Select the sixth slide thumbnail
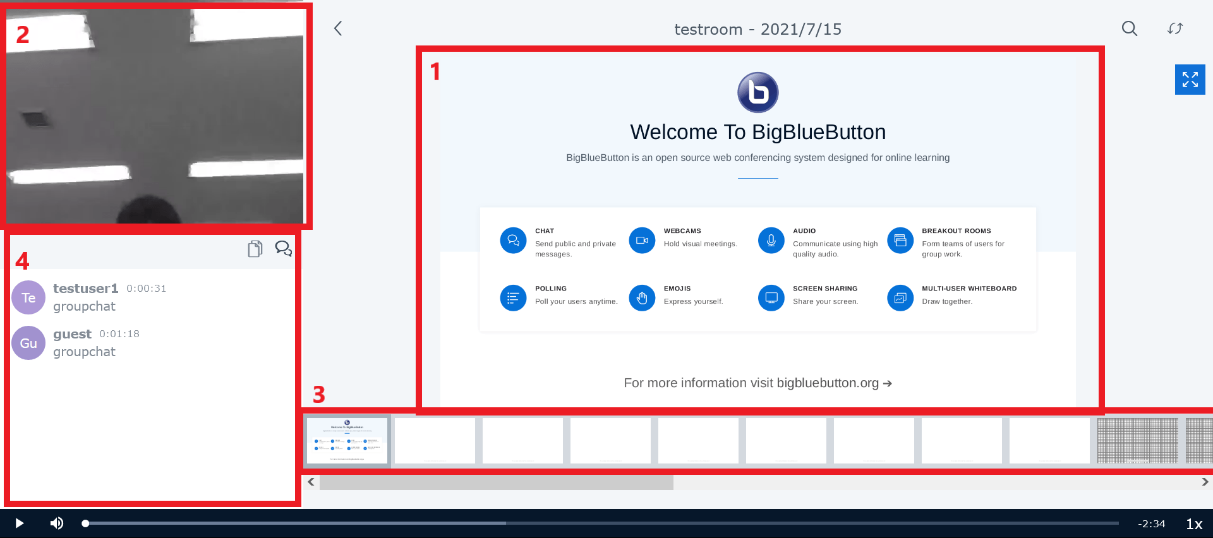 click(786, 441)
